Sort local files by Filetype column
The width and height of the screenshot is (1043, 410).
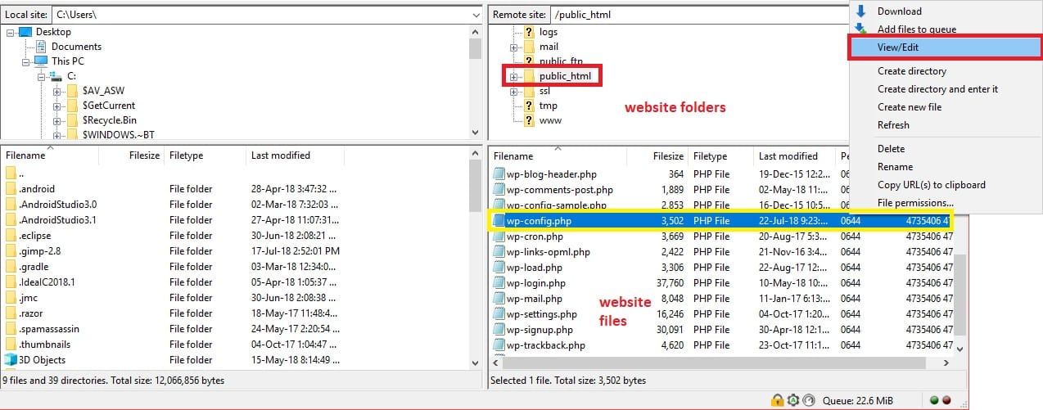click(205, 155)
